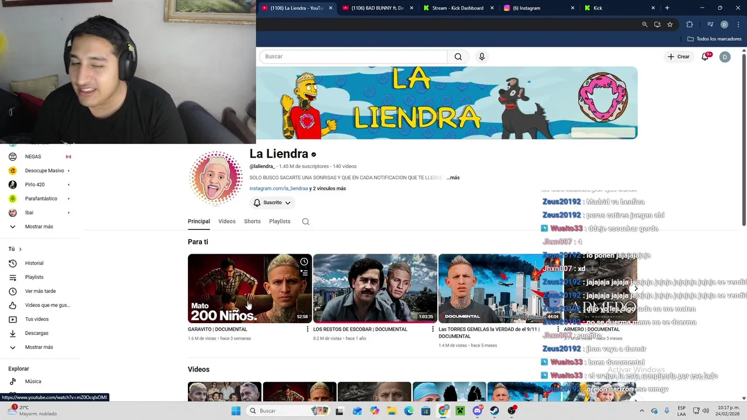Switch to BAD BUNNY browser tab
This screenshot has width=747, height=420.
pyautogui.click(x=377, y=8)
